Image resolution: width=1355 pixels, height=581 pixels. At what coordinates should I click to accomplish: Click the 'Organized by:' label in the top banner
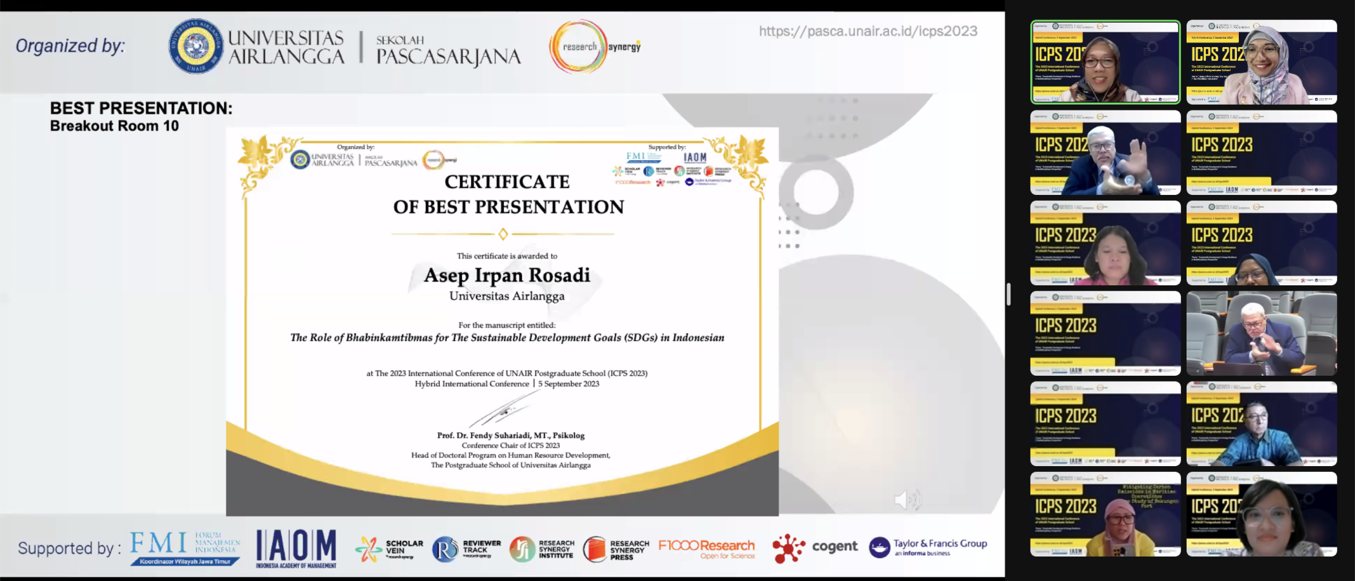pos(70,46)
